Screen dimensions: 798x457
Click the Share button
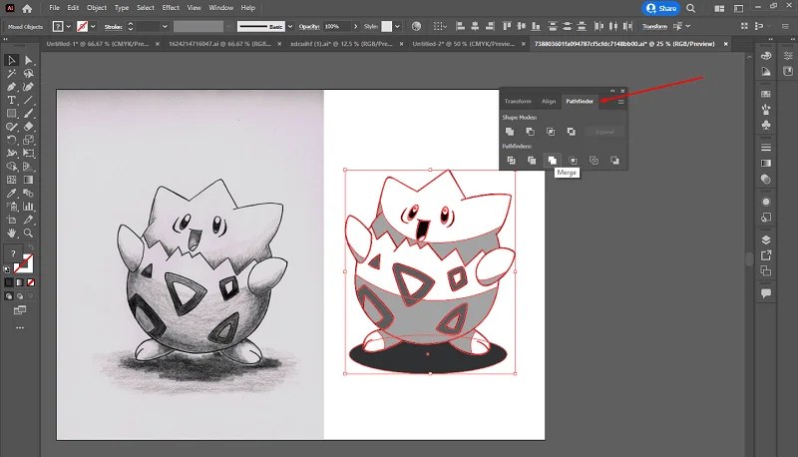point(661,8)
